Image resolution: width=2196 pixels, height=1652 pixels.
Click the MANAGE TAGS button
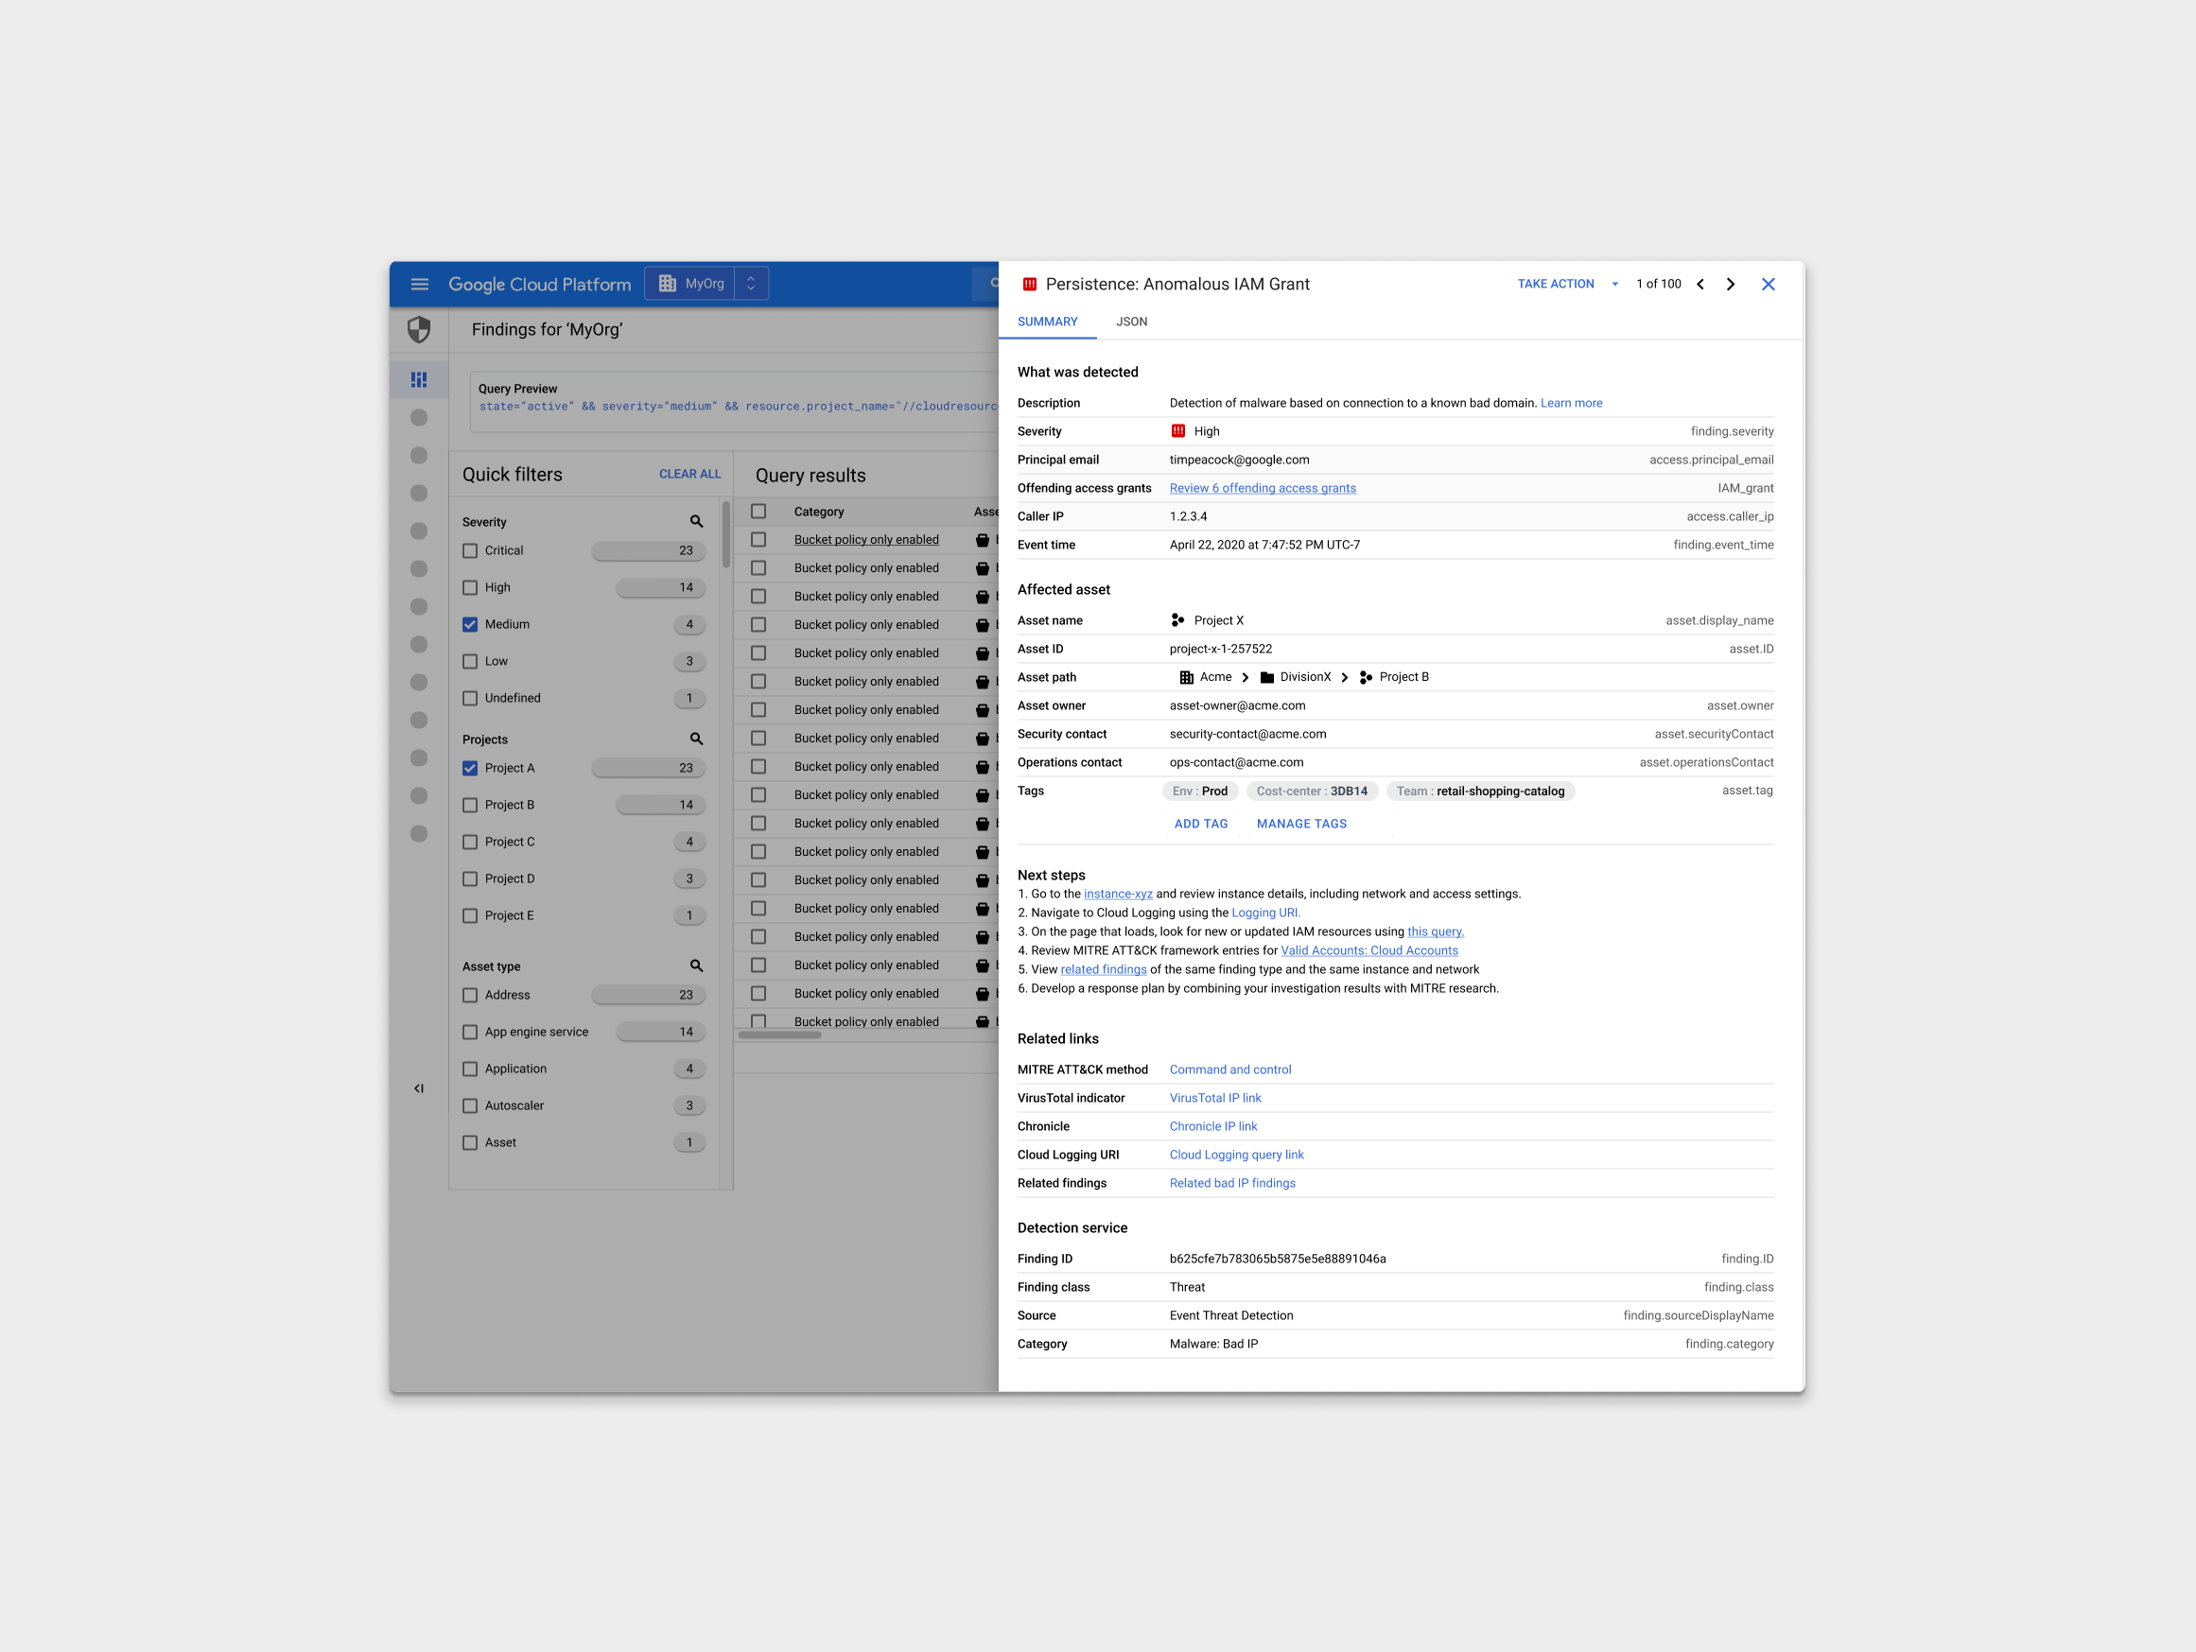click(x=1301, y=824)
